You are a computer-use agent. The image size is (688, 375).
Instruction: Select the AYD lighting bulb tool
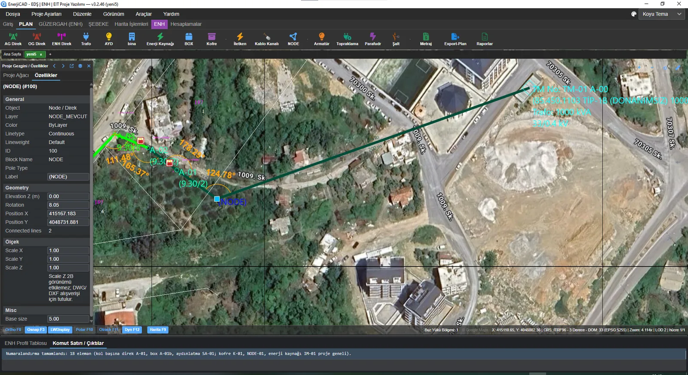pos(109,39)
